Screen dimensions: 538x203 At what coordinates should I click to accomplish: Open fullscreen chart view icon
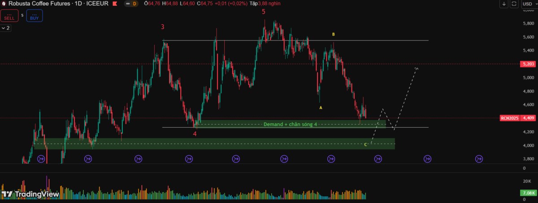tap(514, 4)
